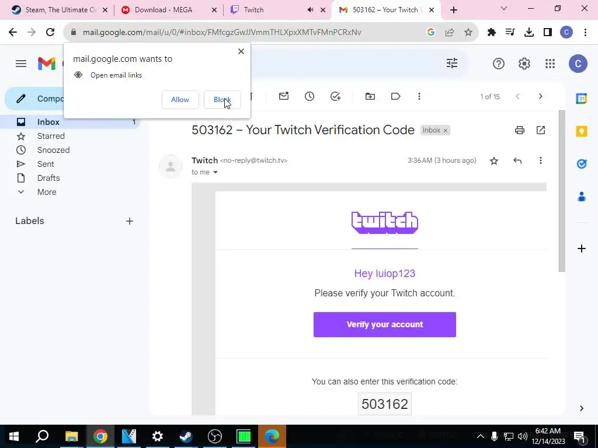Allow mail.google.com to open email links
Viewport: 598px width, 448px height.
coord(180,100)
